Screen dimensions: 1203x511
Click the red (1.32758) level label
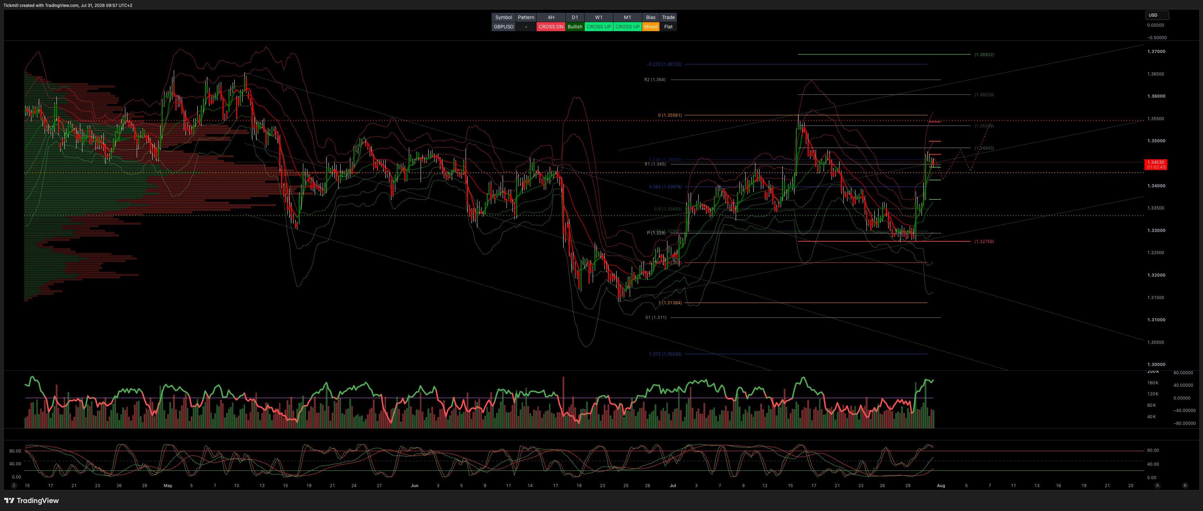[984, 242]
